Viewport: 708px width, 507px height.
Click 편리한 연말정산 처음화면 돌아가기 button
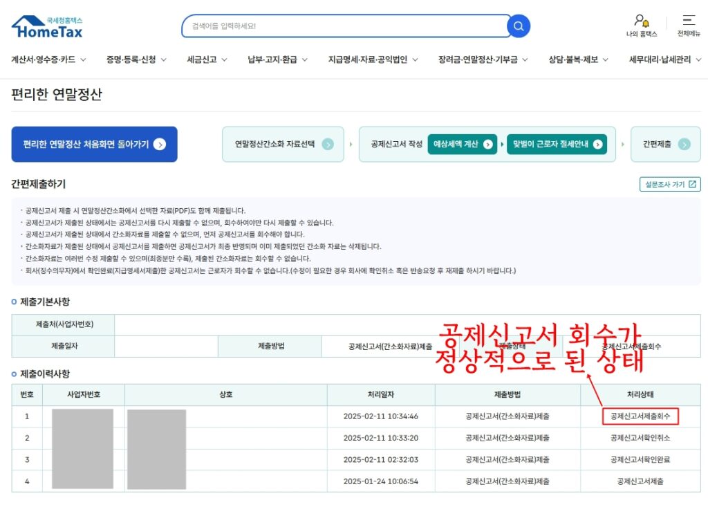pos(94,144)
